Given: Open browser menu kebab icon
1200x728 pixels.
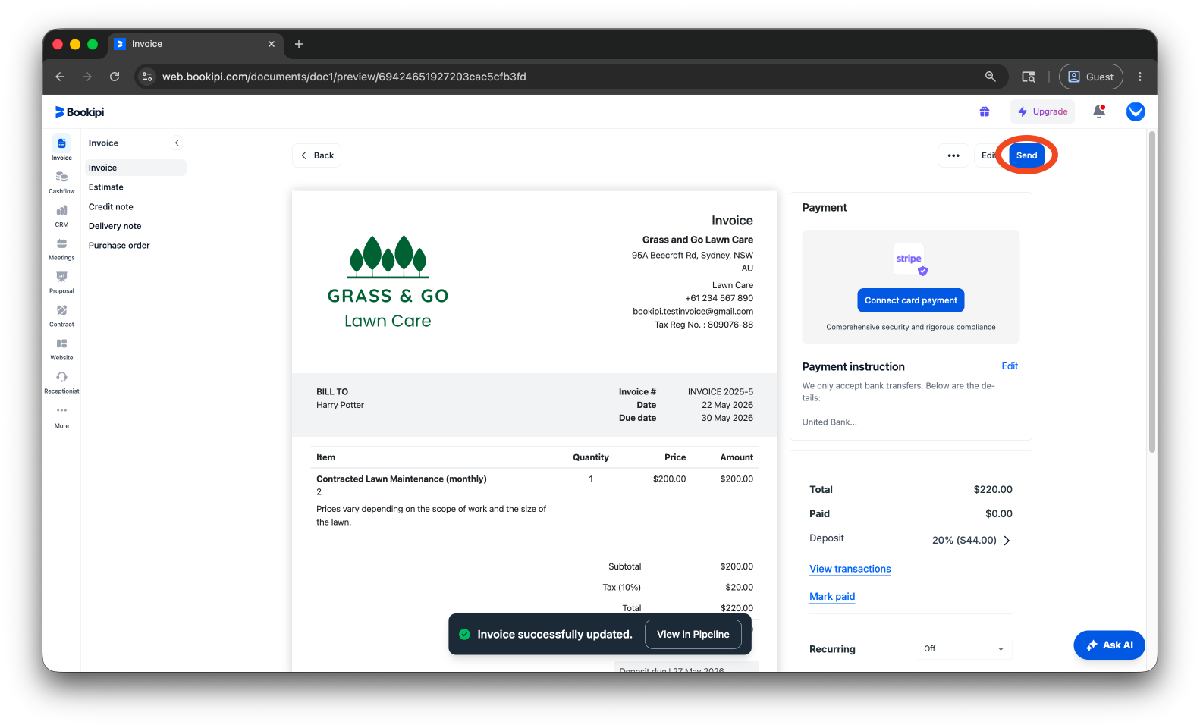Looking at the screenshot, I should click(1139, 77).
